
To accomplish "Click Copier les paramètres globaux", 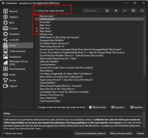I will coord(90,133).
